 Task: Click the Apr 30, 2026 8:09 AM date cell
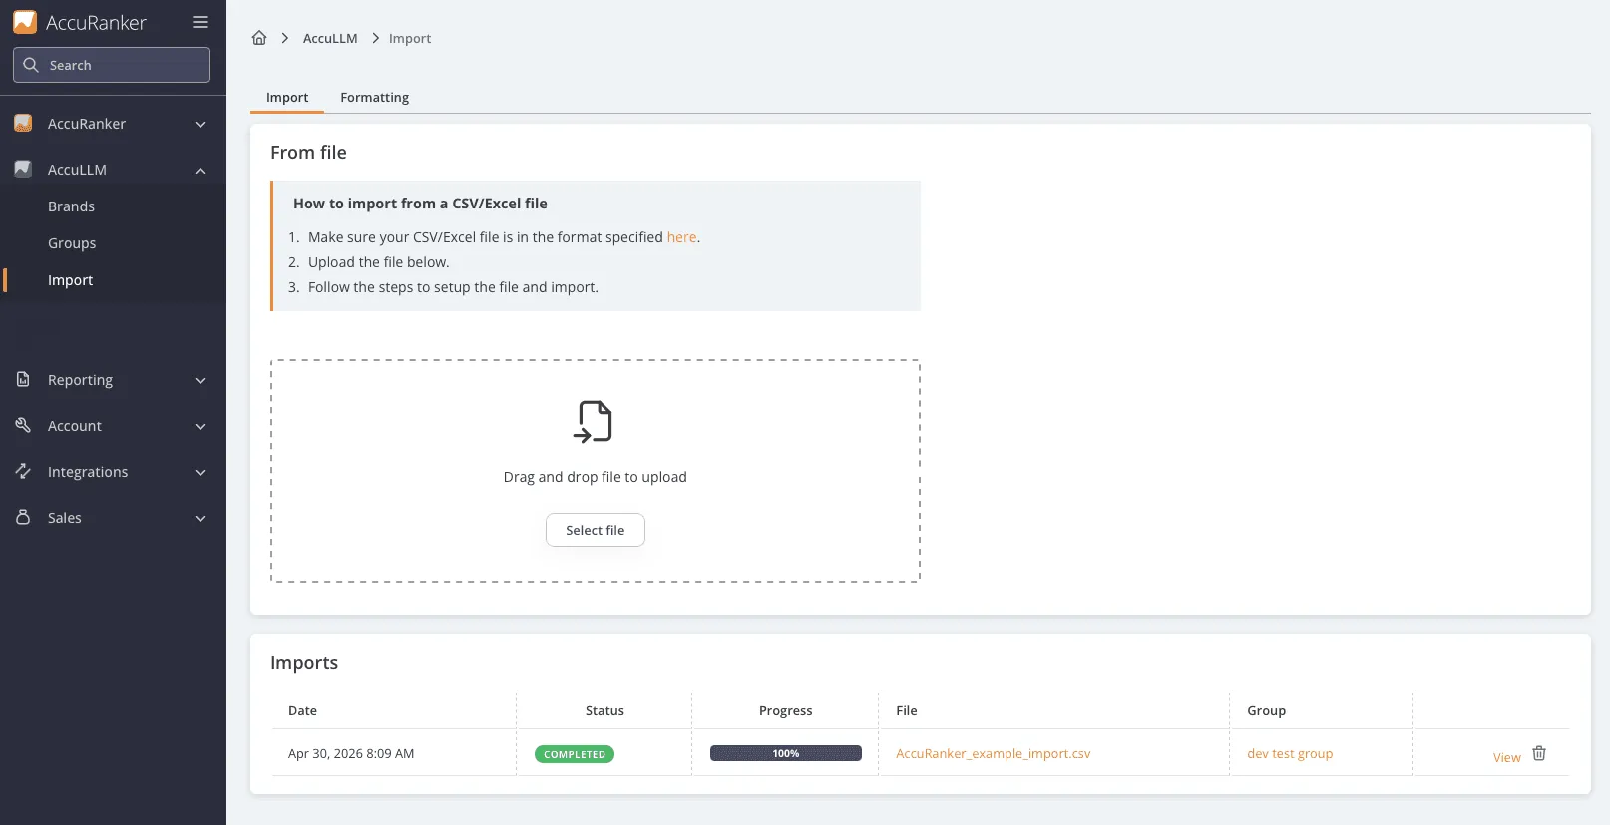351,753
